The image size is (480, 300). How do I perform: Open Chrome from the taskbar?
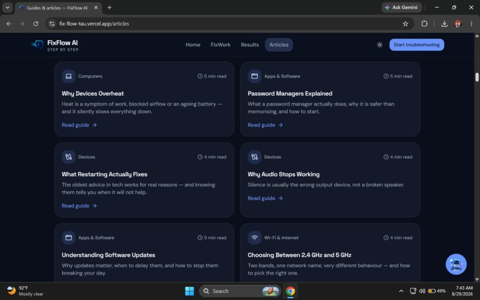pos(290,291)
